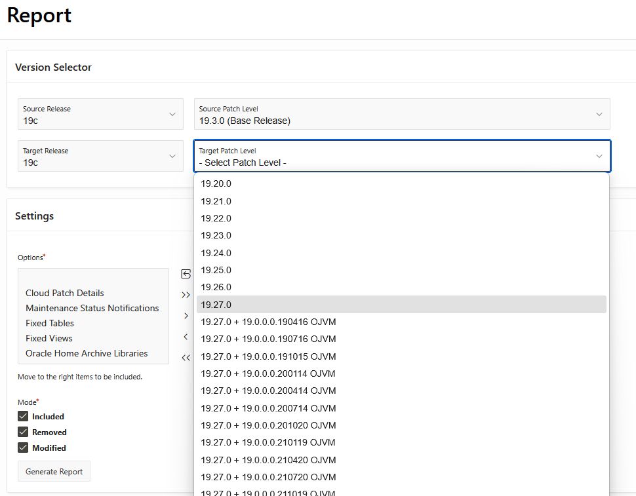Open the Source Release dropdown
Screen dimensions: 636x496
[100, 114]
